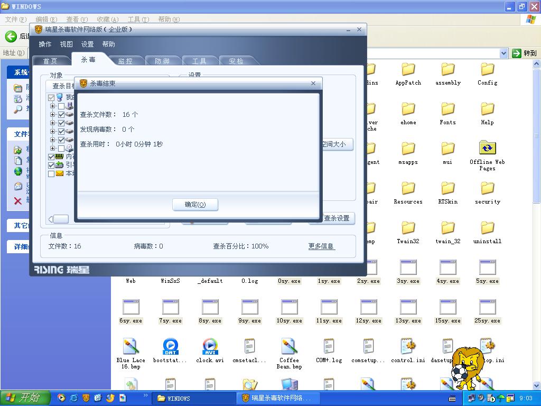
Task: Activate the WINDOWS taskbar button
Action: point(193,399)
